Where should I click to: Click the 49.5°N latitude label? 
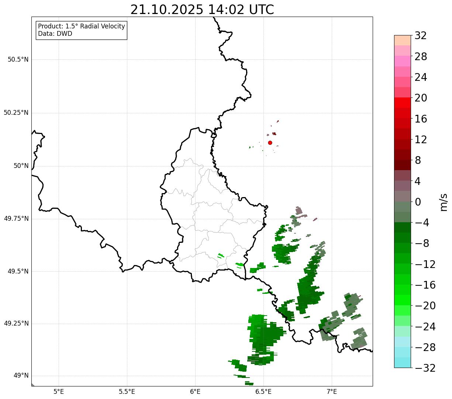coord(18,271)
